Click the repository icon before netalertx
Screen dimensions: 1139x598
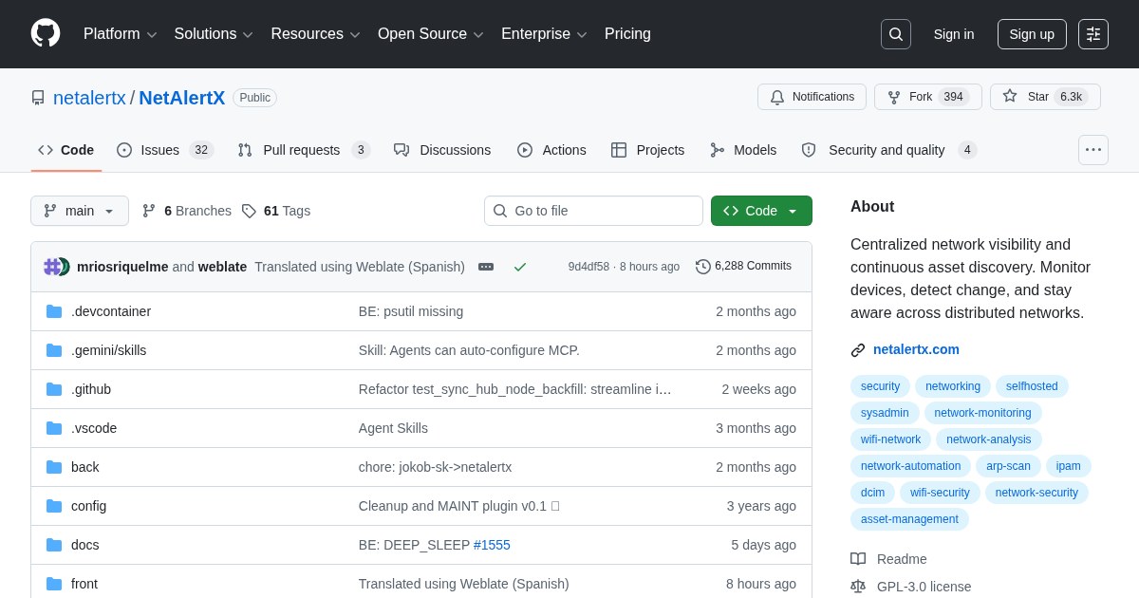tap(38, 98)
